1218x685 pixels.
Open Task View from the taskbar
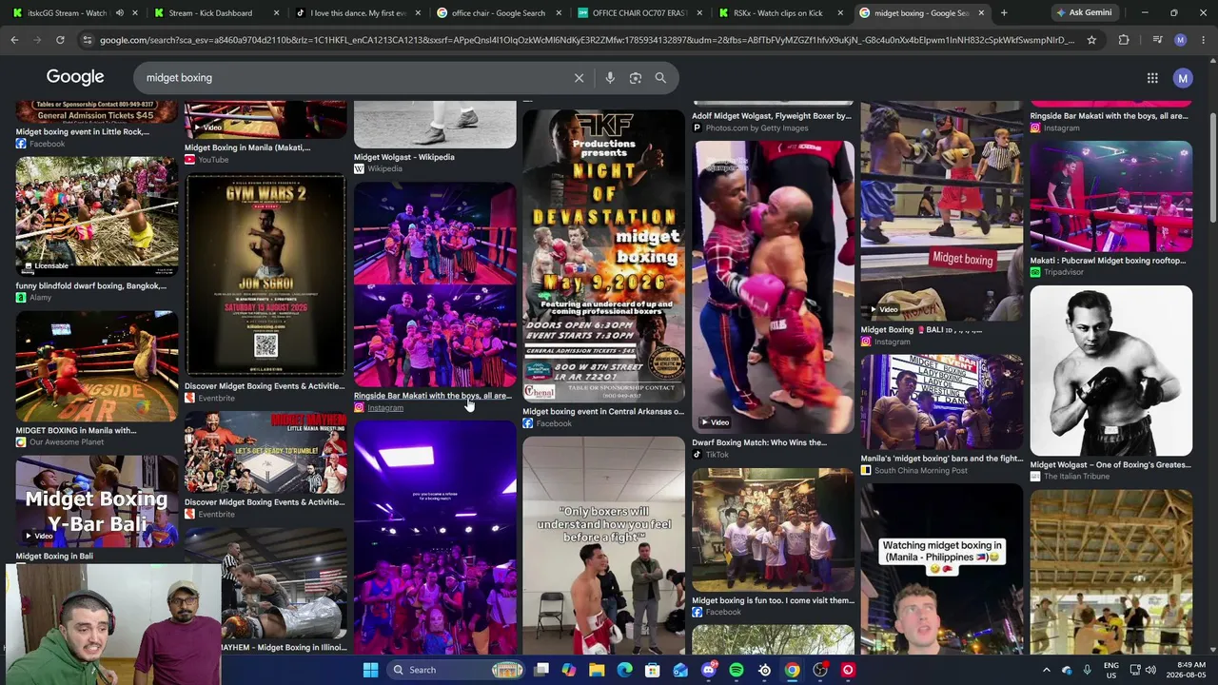[x=541, y=670]
